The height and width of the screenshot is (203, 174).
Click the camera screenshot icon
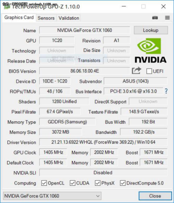pyautogui.click(x=155, y=18)
